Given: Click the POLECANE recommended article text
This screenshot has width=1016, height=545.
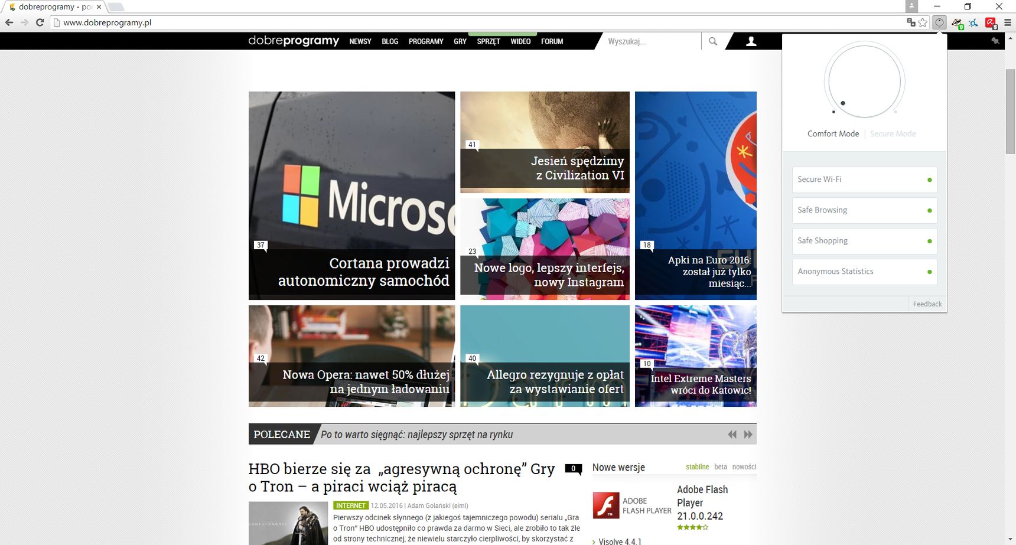Looking at the screenshot, I should 416,435.
